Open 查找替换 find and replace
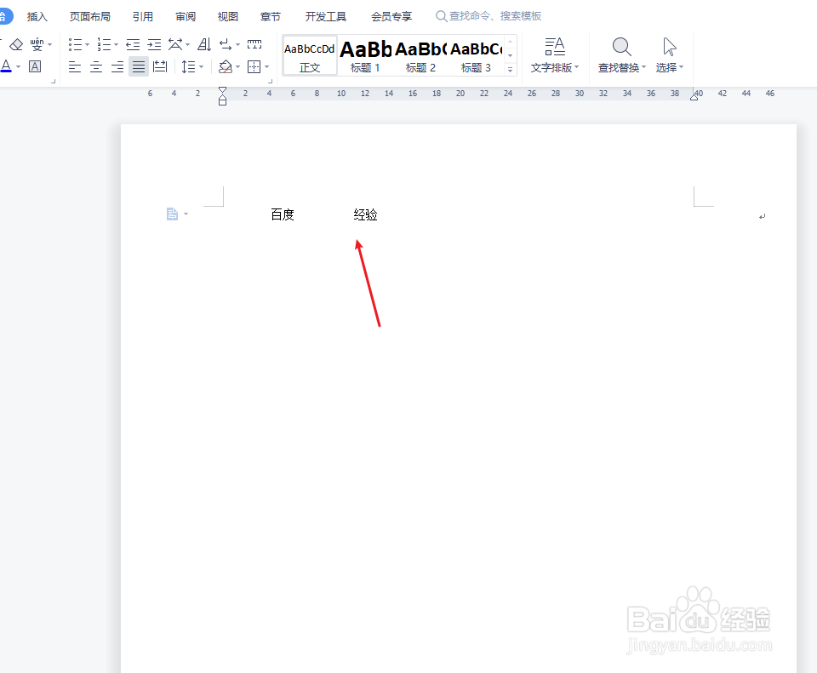 click(x=621, y=55)
